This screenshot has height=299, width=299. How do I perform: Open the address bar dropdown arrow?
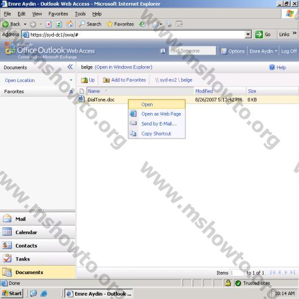coord(248,34)
